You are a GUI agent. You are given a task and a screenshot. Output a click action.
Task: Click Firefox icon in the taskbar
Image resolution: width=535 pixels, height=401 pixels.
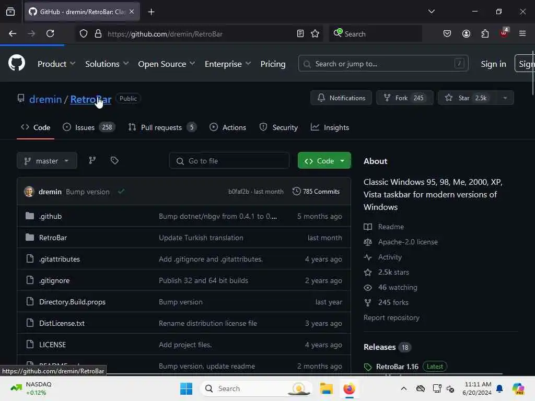click(349, 388)
